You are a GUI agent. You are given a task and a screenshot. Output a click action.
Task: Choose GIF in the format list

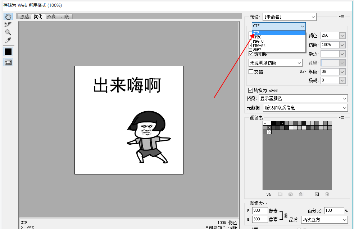(x=279, y=33)
